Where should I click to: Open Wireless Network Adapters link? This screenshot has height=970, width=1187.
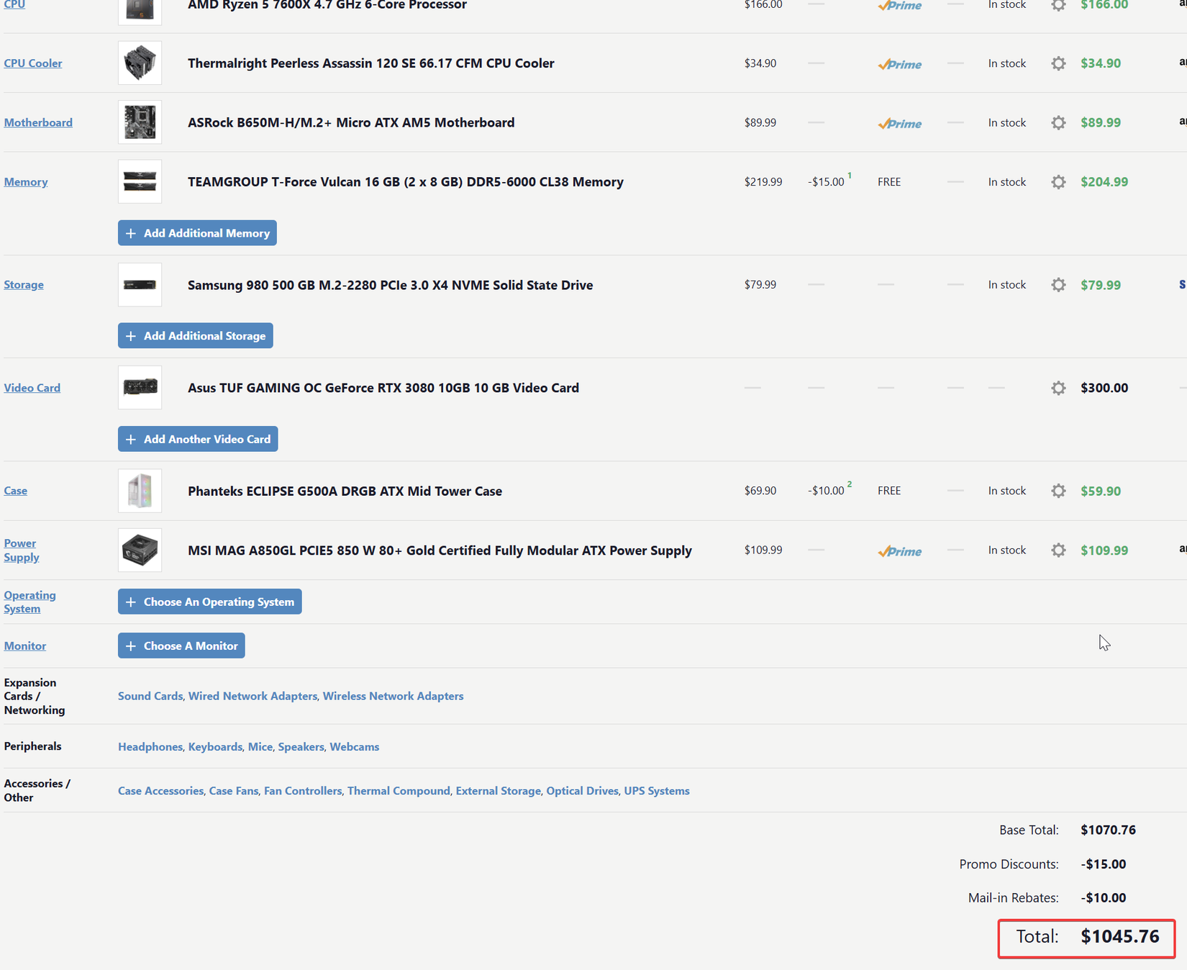[393, 696]
